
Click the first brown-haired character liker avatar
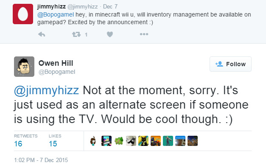pos(93,141)
